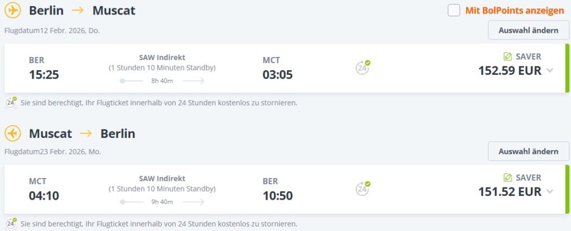Expand the 151.52 EUR fare chevron
Viewport: 571px width, 231px height.
550,191
